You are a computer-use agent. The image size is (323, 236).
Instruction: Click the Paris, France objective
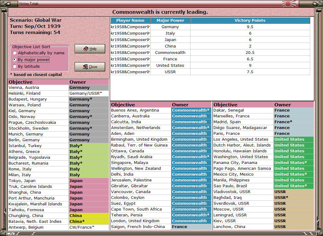pyautogui.click(x=243, y=133)
